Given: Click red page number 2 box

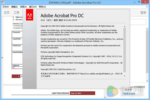Looking at the screenshot, I should [x=16, y=76].
